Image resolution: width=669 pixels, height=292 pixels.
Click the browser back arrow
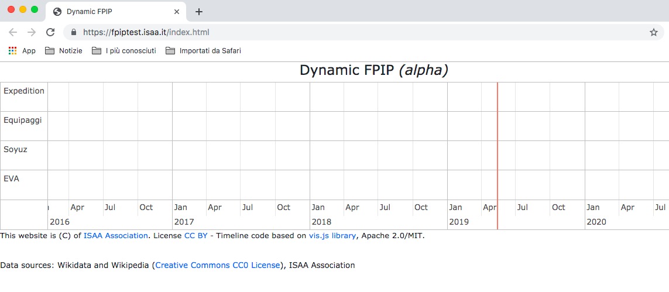(x=13, y=32)
